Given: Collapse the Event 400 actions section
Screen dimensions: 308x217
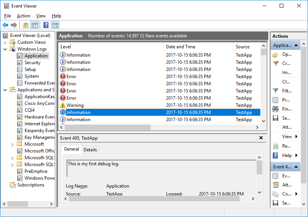Looking at the screenshot, I should (296, 167).
